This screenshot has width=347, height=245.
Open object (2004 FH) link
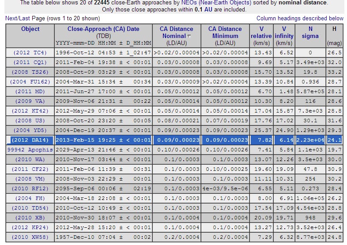30,198
